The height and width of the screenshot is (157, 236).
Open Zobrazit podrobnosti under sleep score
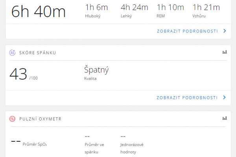187,98
